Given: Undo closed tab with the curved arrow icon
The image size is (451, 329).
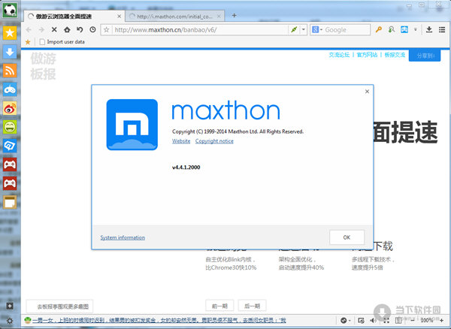Looking at the screenshot, I should [x=80, y=29].
